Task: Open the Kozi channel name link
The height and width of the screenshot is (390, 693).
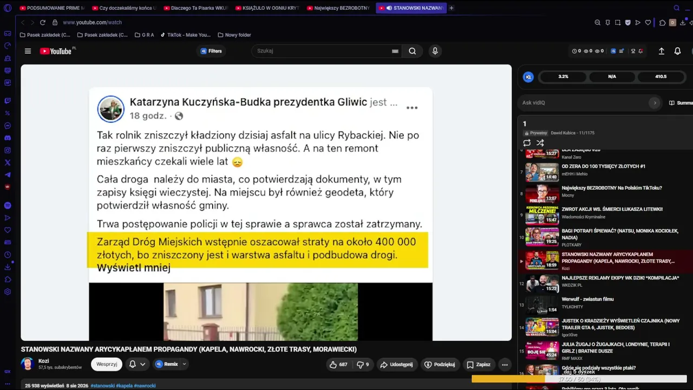Action: (x=44, y=361)
